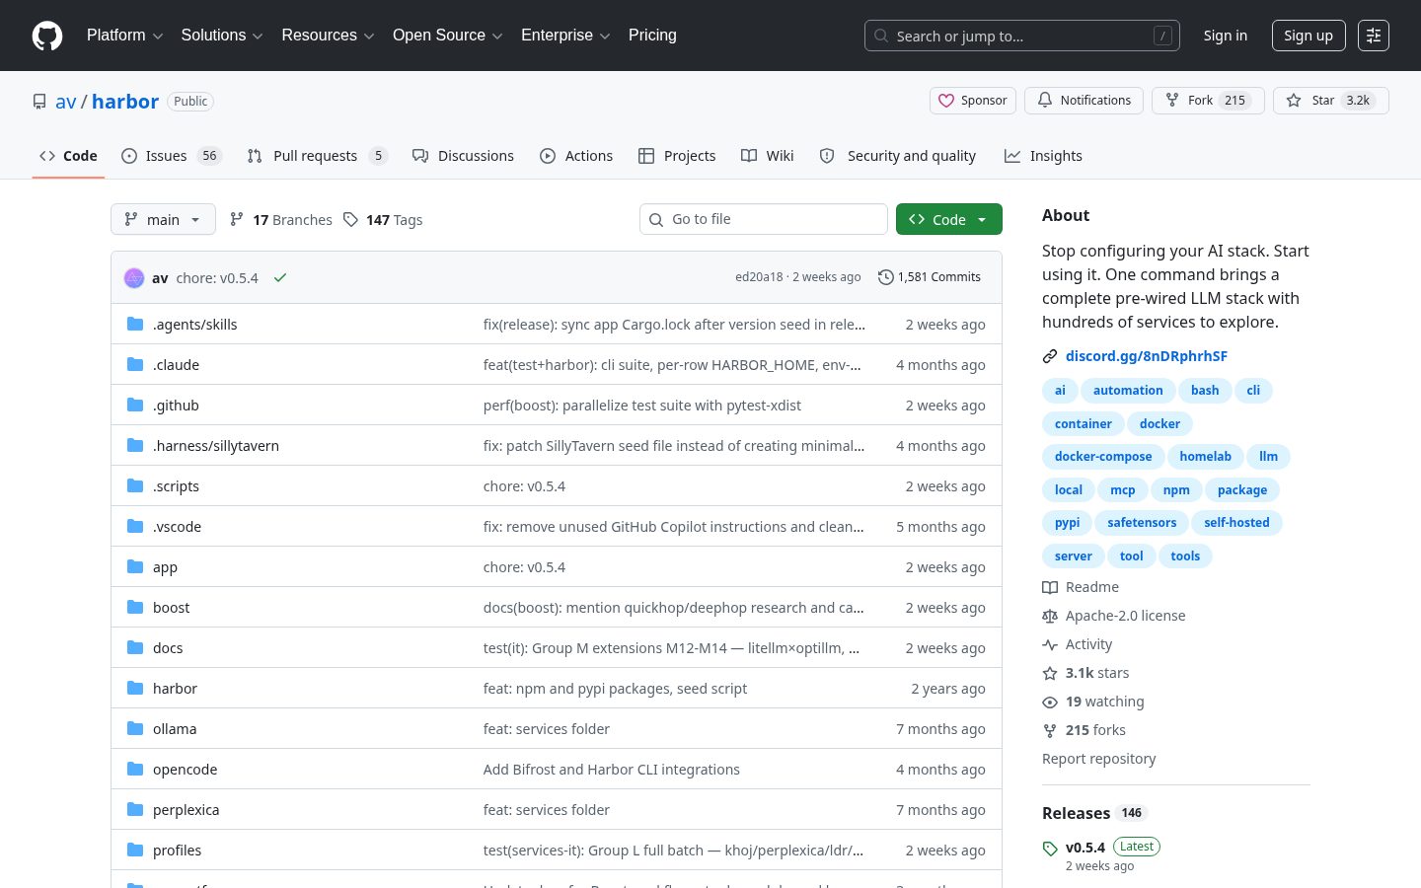
Task: Open the perplexica folder name
Action: [186, 810]
